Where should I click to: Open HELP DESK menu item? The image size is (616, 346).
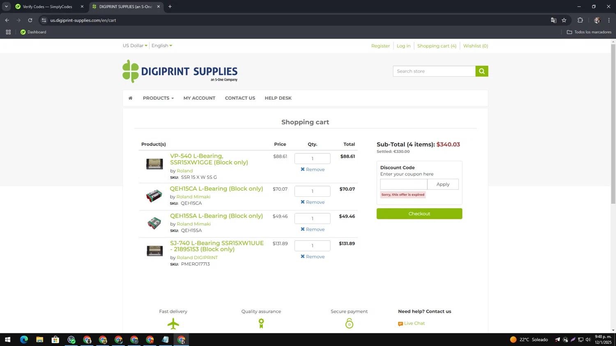[278, 98]
